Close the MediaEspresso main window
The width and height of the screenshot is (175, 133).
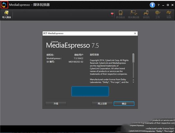tap(172, 5)
